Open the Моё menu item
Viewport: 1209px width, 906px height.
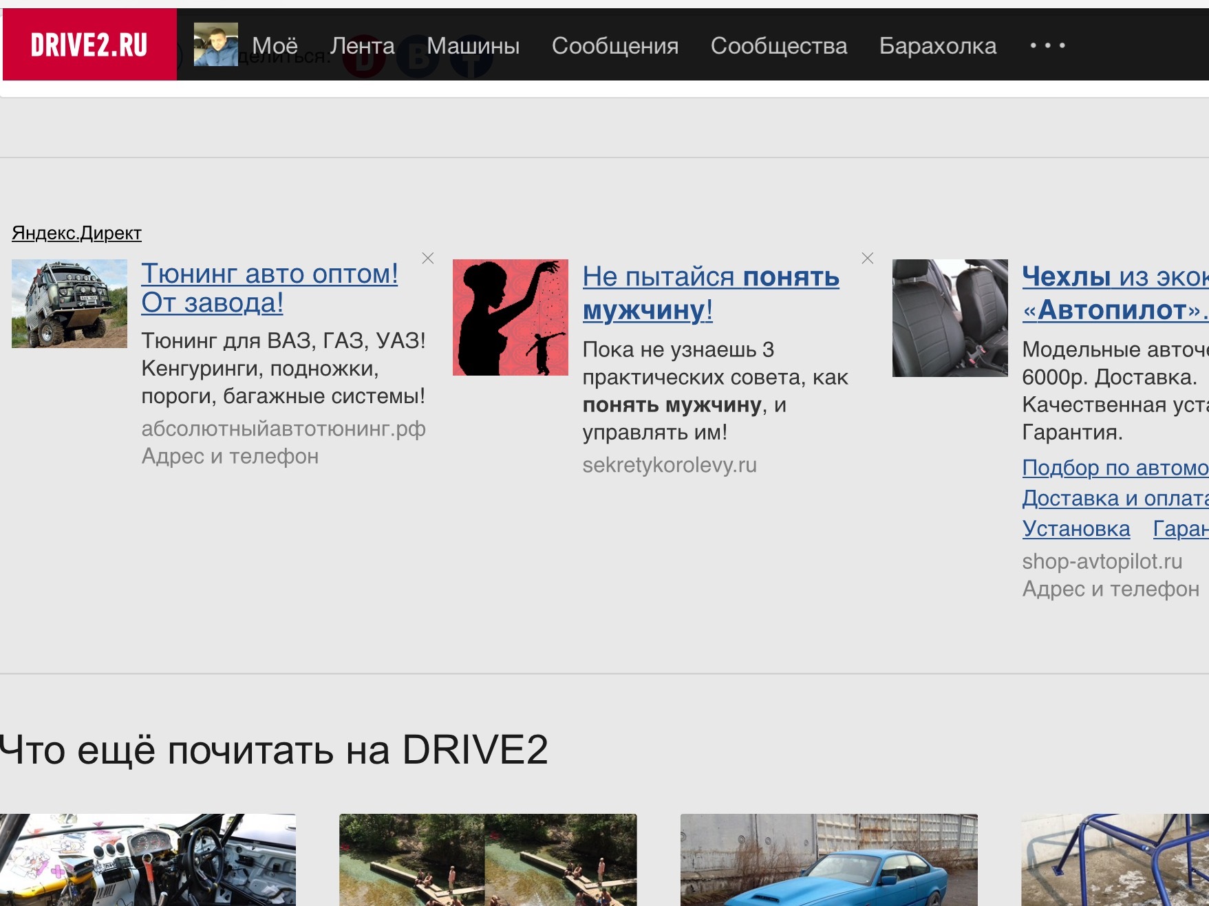[x=275, y=45]
